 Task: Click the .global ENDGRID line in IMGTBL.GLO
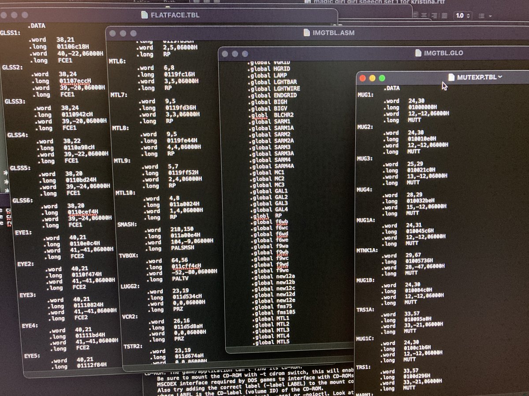pyautogui.click(x=272, y=95)
